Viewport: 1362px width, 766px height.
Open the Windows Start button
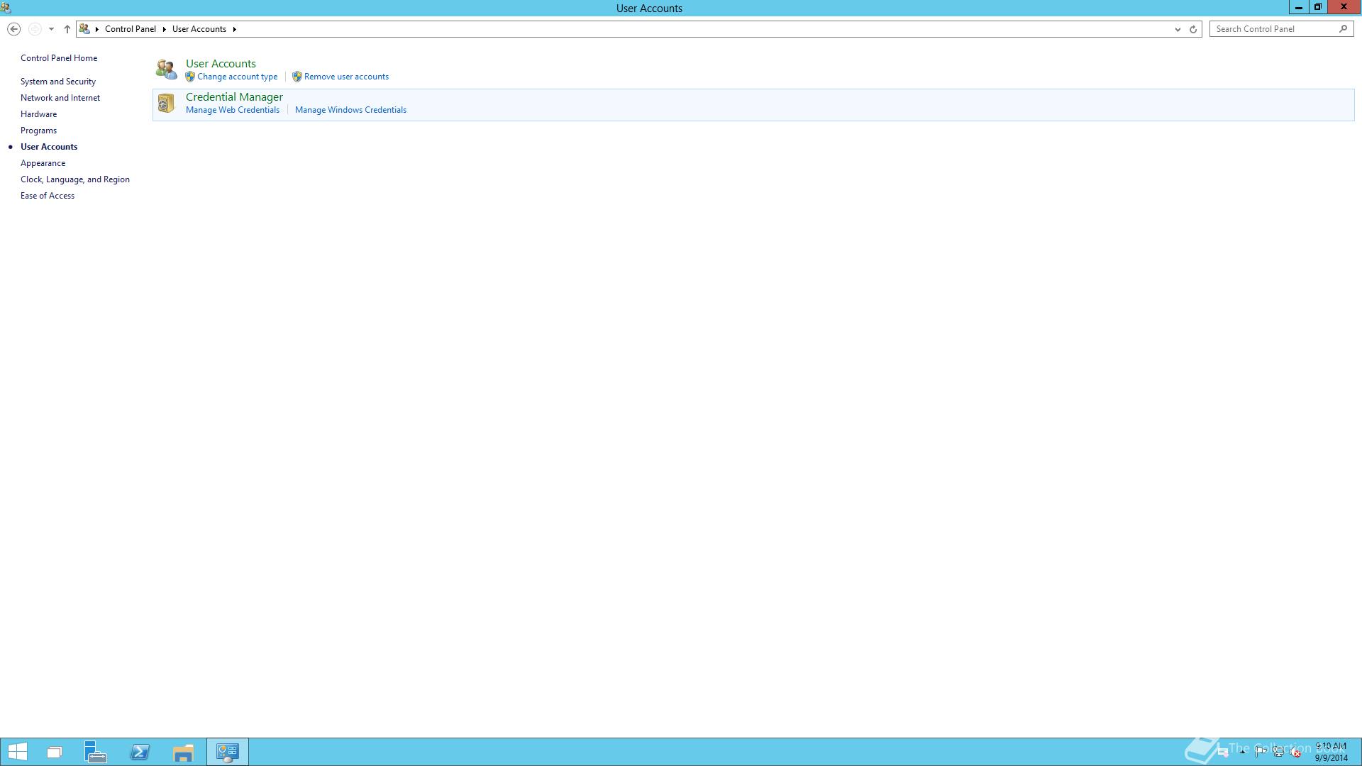(18, 752)
